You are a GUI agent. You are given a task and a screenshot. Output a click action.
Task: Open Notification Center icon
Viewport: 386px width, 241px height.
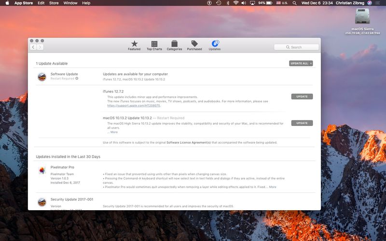(x=377, y=3)
